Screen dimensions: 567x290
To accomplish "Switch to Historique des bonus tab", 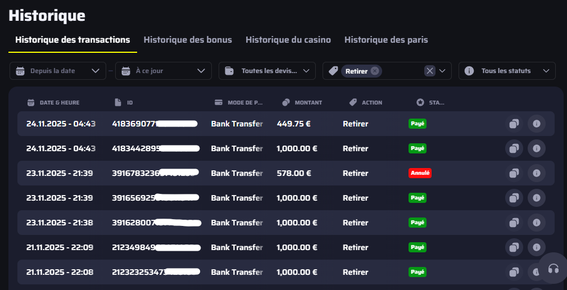I will (188, 40).
